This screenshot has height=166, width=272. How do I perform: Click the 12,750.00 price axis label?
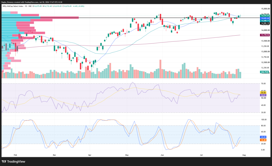pos(265,57)
